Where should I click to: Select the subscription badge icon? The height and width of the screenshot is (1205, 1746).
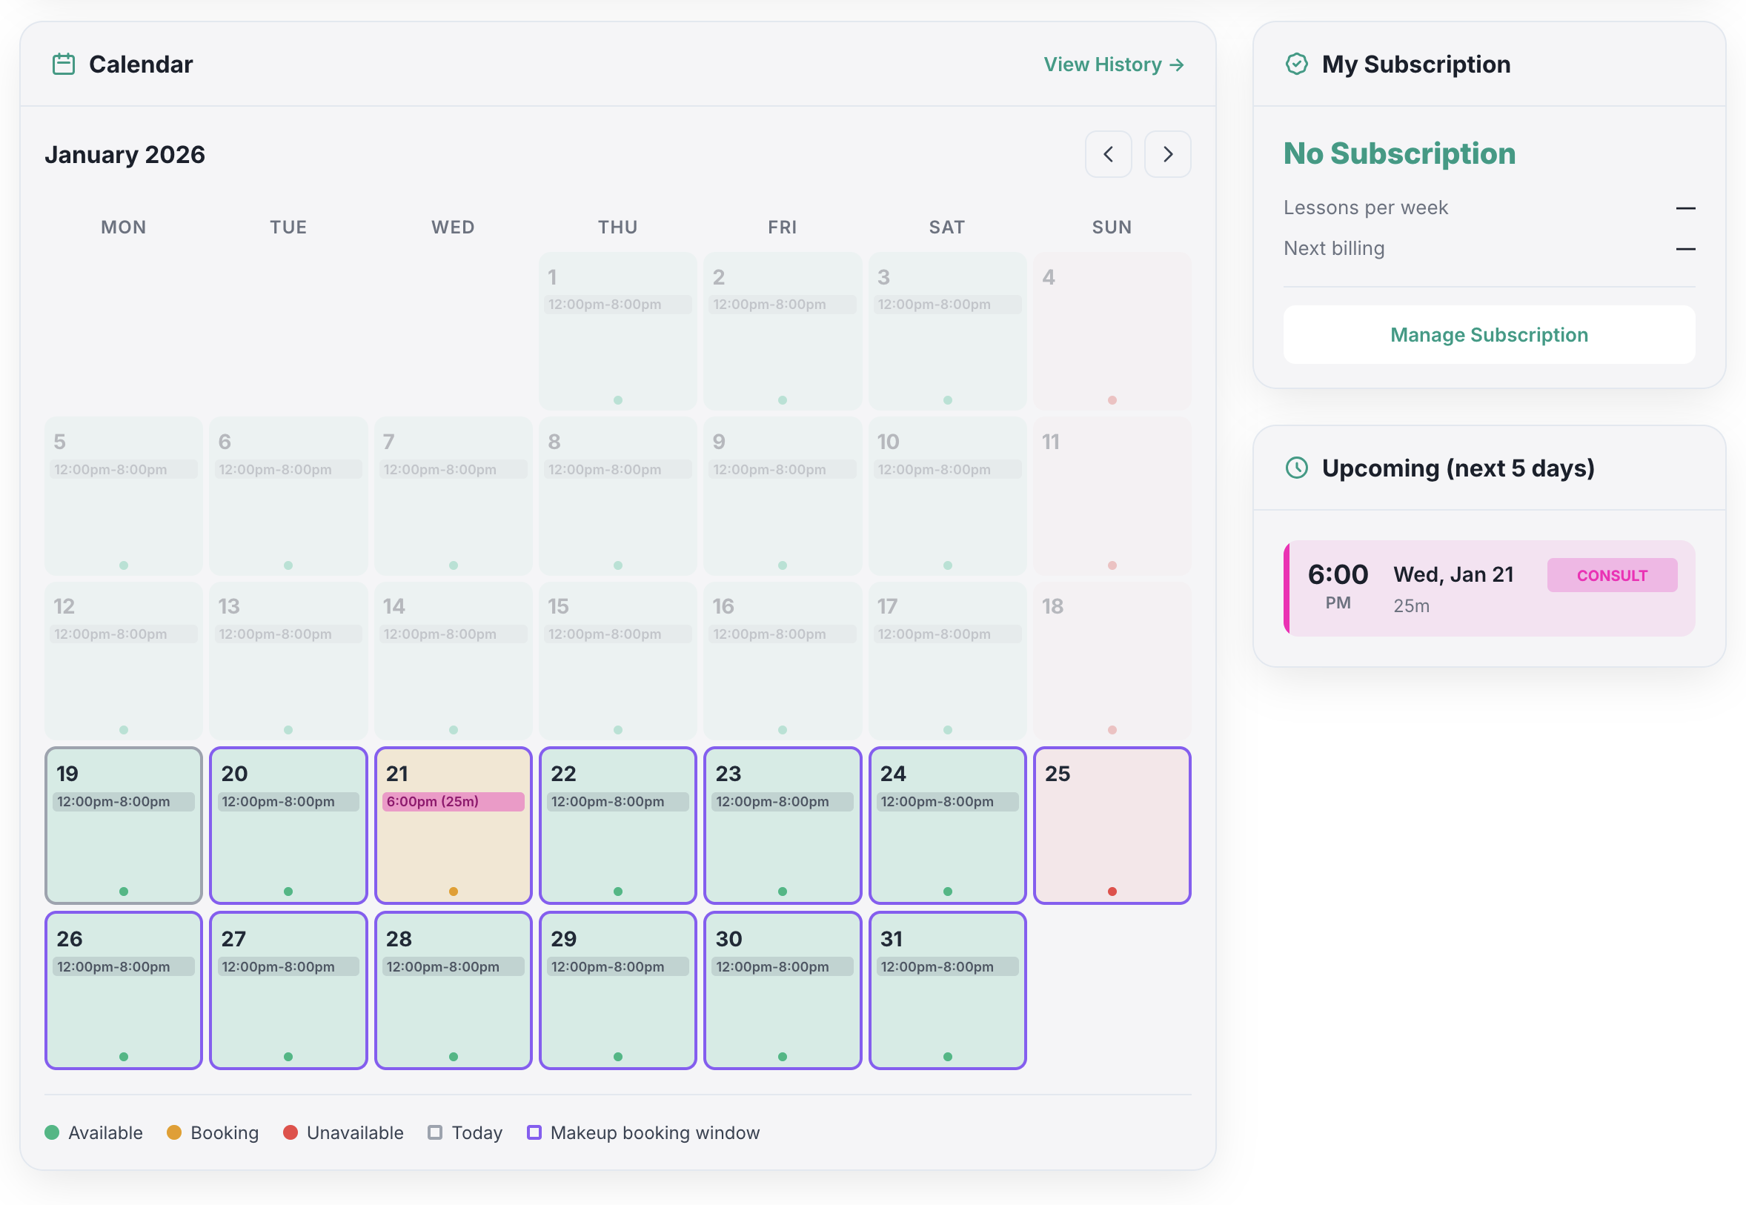(x=1297, y=64)
